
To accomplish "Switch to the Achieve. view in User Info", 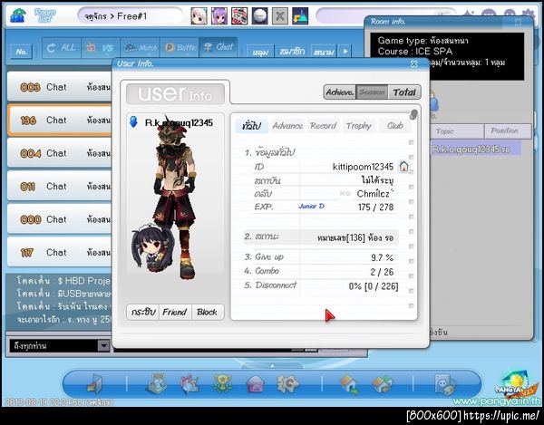I will point(340,92).
